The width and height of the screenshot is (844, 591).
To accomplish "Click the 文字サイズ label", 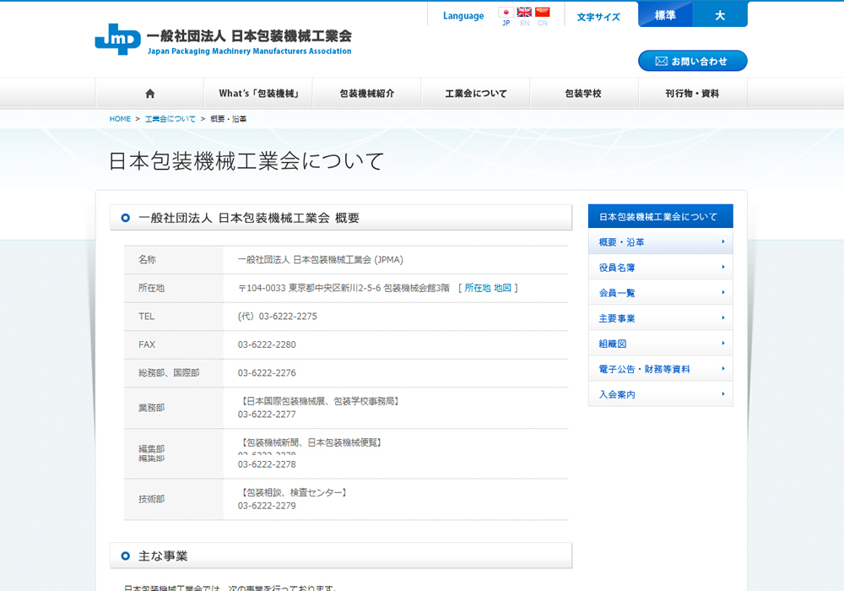I will coord(598,17).
